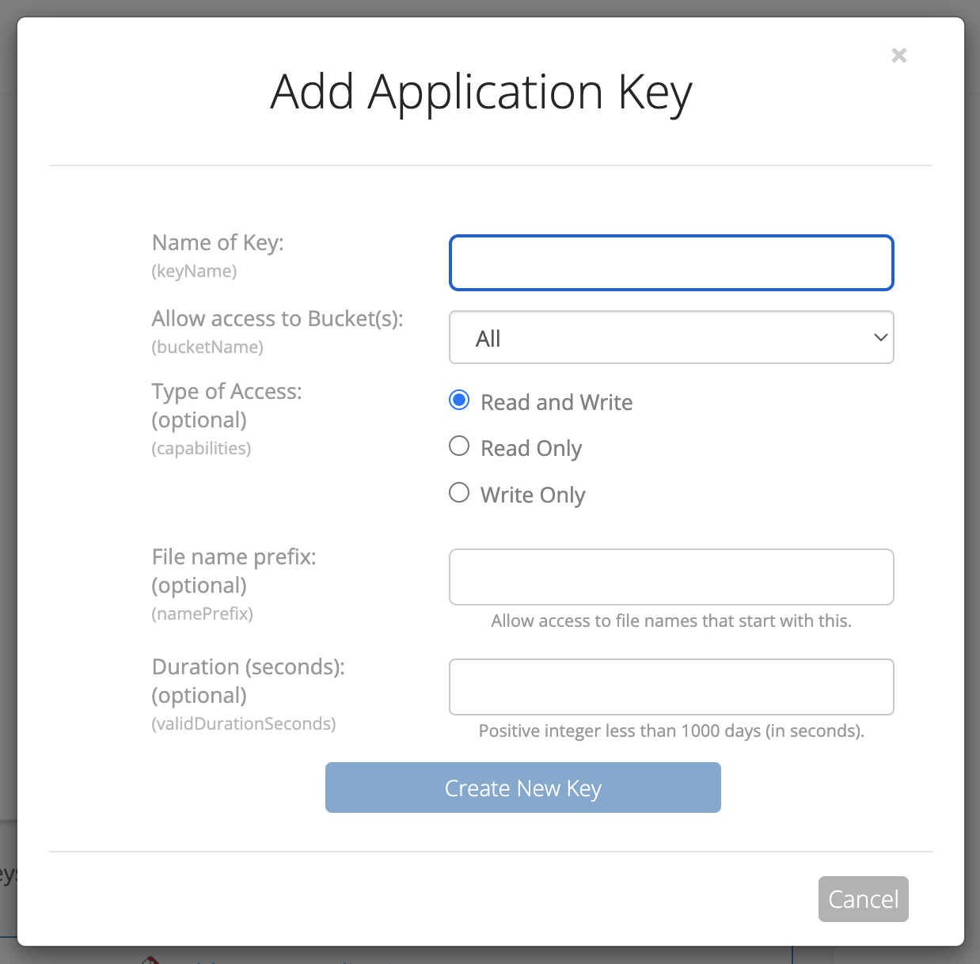The image size is (980, 964).
Task: Dismiss the dialog using the X icon
Action: coord(898,55)
